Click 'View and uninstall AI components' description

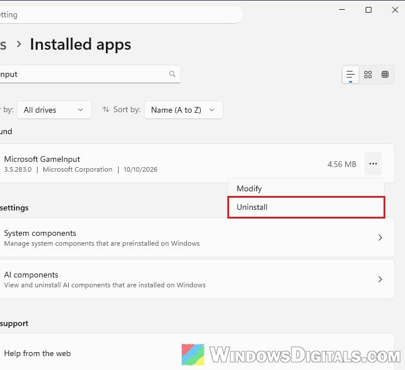[105, 285]
